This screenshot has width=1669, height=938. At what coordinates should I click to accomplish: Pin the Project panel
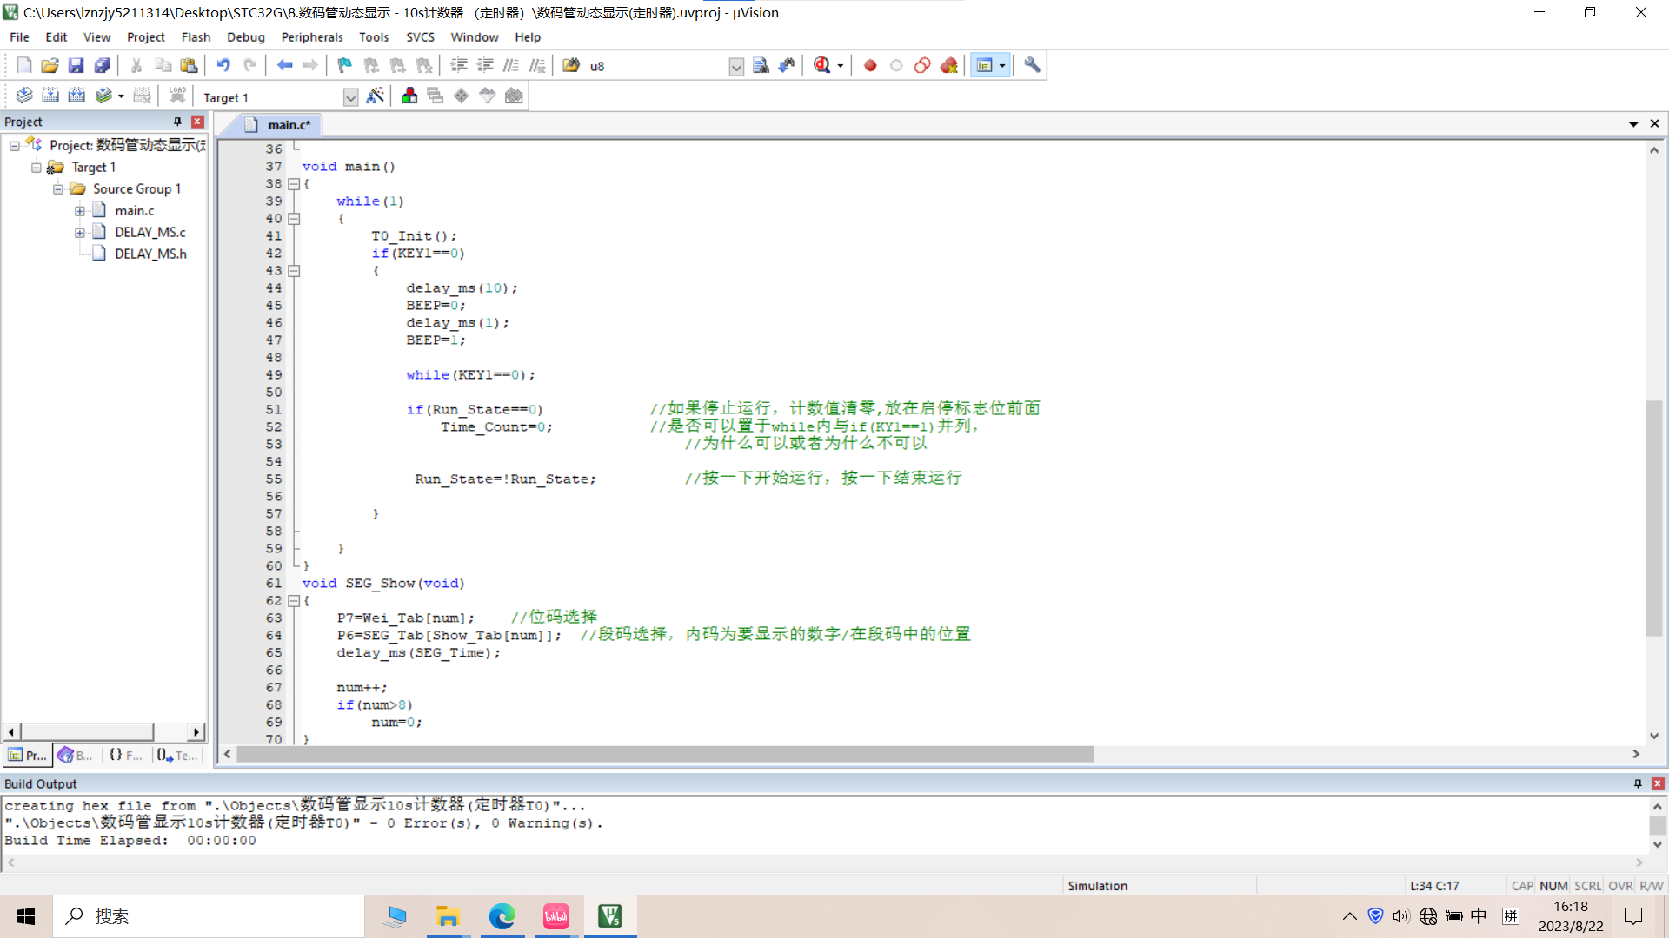(177, 122)
